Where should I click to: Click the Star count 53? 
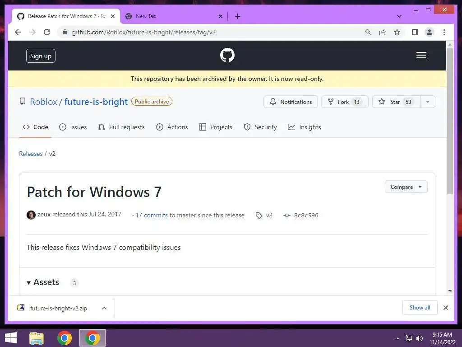click(408, 102)
